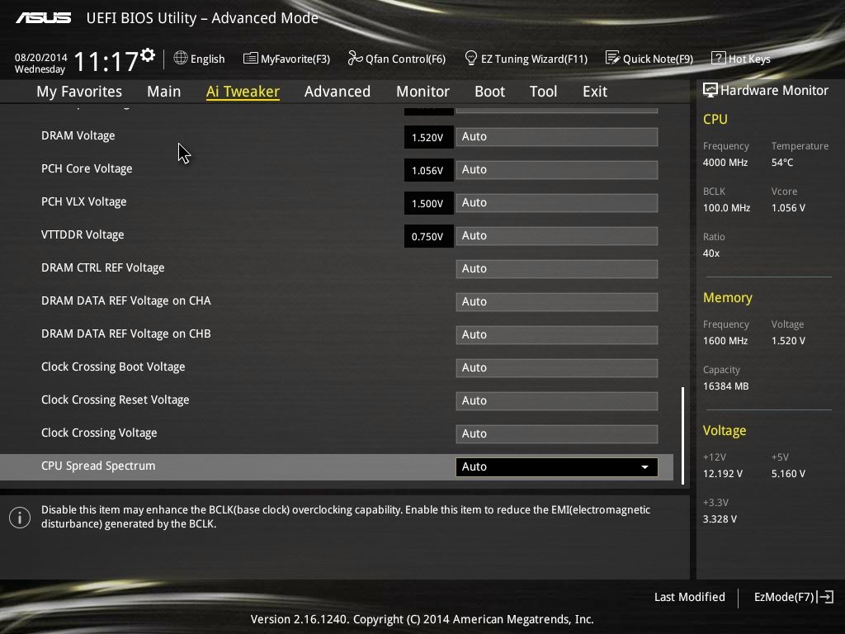Screen dimensions: 845x634
Task: Click the 0.750V VTTDDR readout
Action: coord(428,236)
